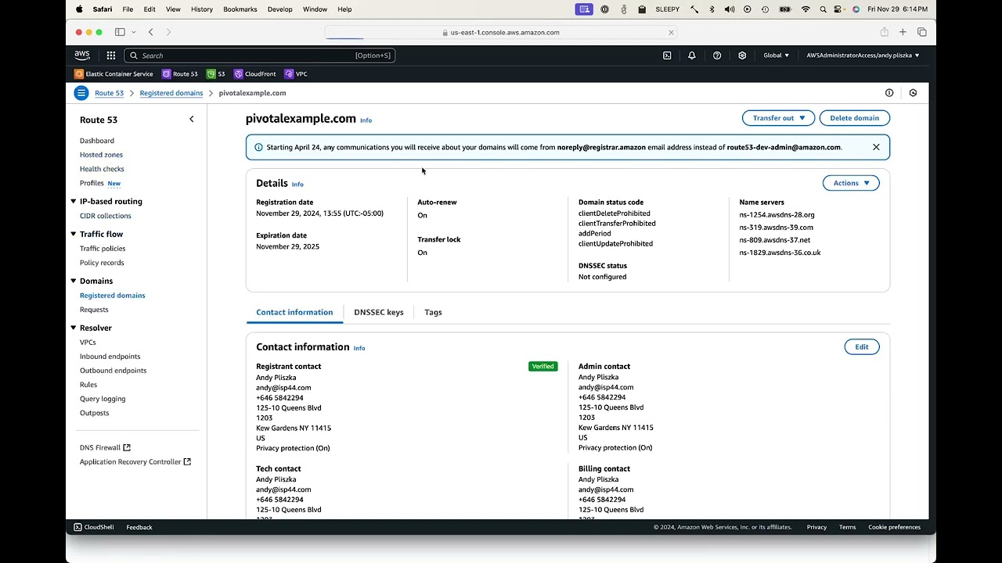This screenshot has width=1002, height=563.
Task: Open the CloudFront favorites shortcut
Action: pos(255,74)
